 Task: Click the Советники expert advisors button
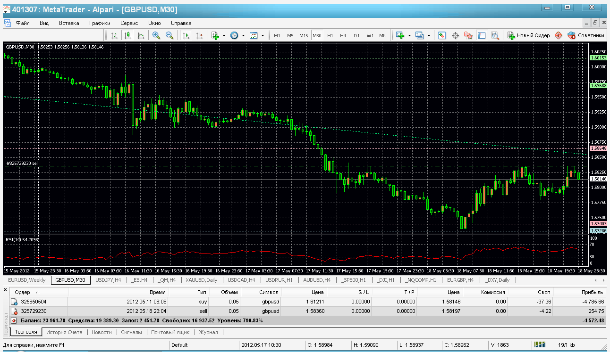586,35
